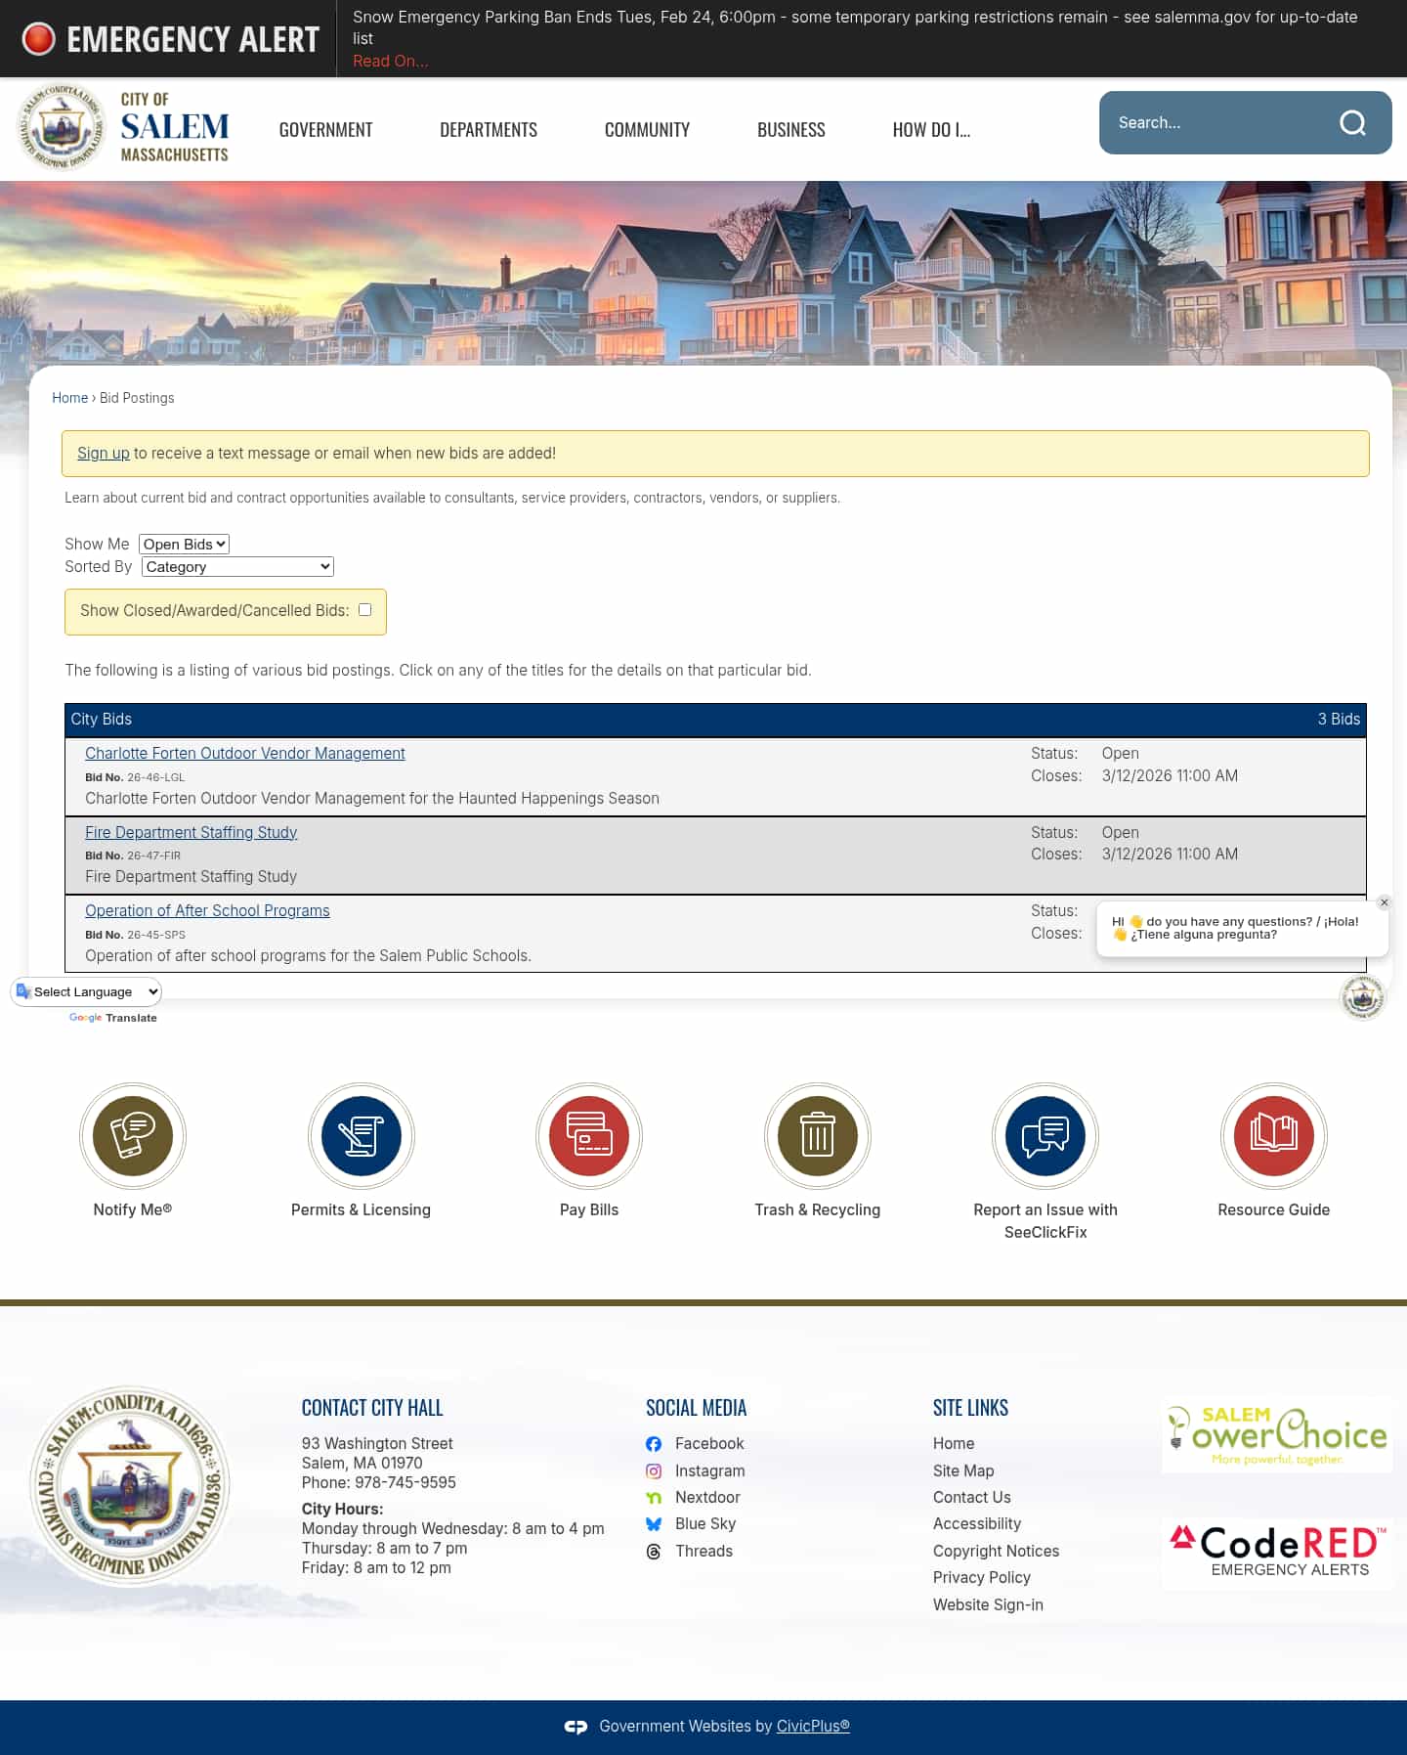The width and height of the screenshot is (1407, 1755).
Task: Open the Government menu
Action: point(325,130)
